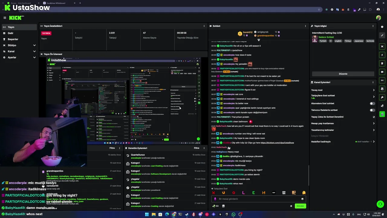The width and height of the screenshot is (387, 218).
Task: Click the chat message input field
Action: (259, 199)
